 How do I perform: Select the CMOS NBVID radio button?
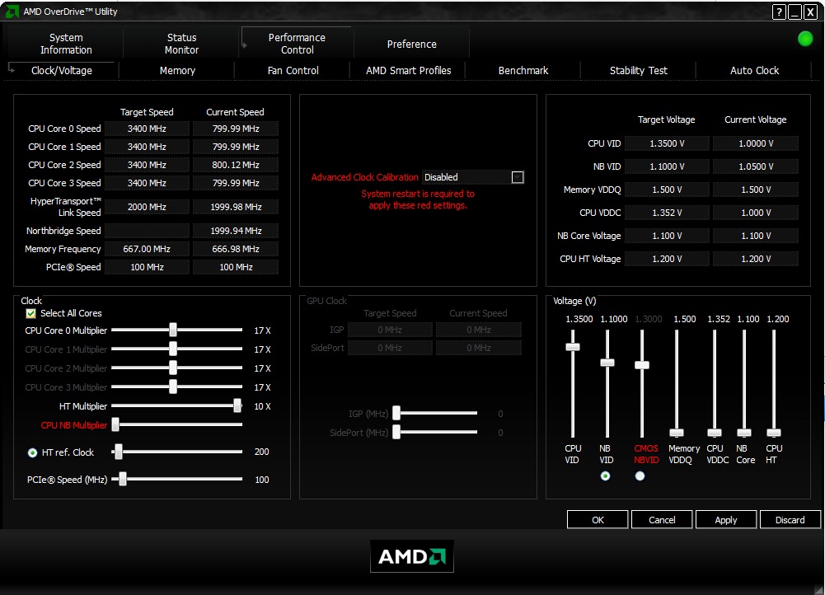click(640, 476)
